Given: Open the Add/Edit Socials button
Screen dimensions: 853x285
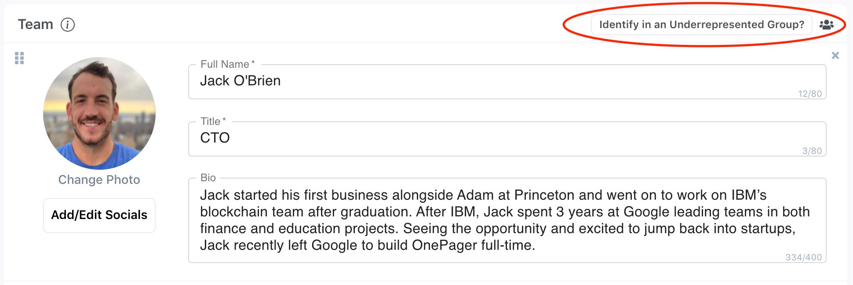Looking at the screenshot, I should coord(99,215).
